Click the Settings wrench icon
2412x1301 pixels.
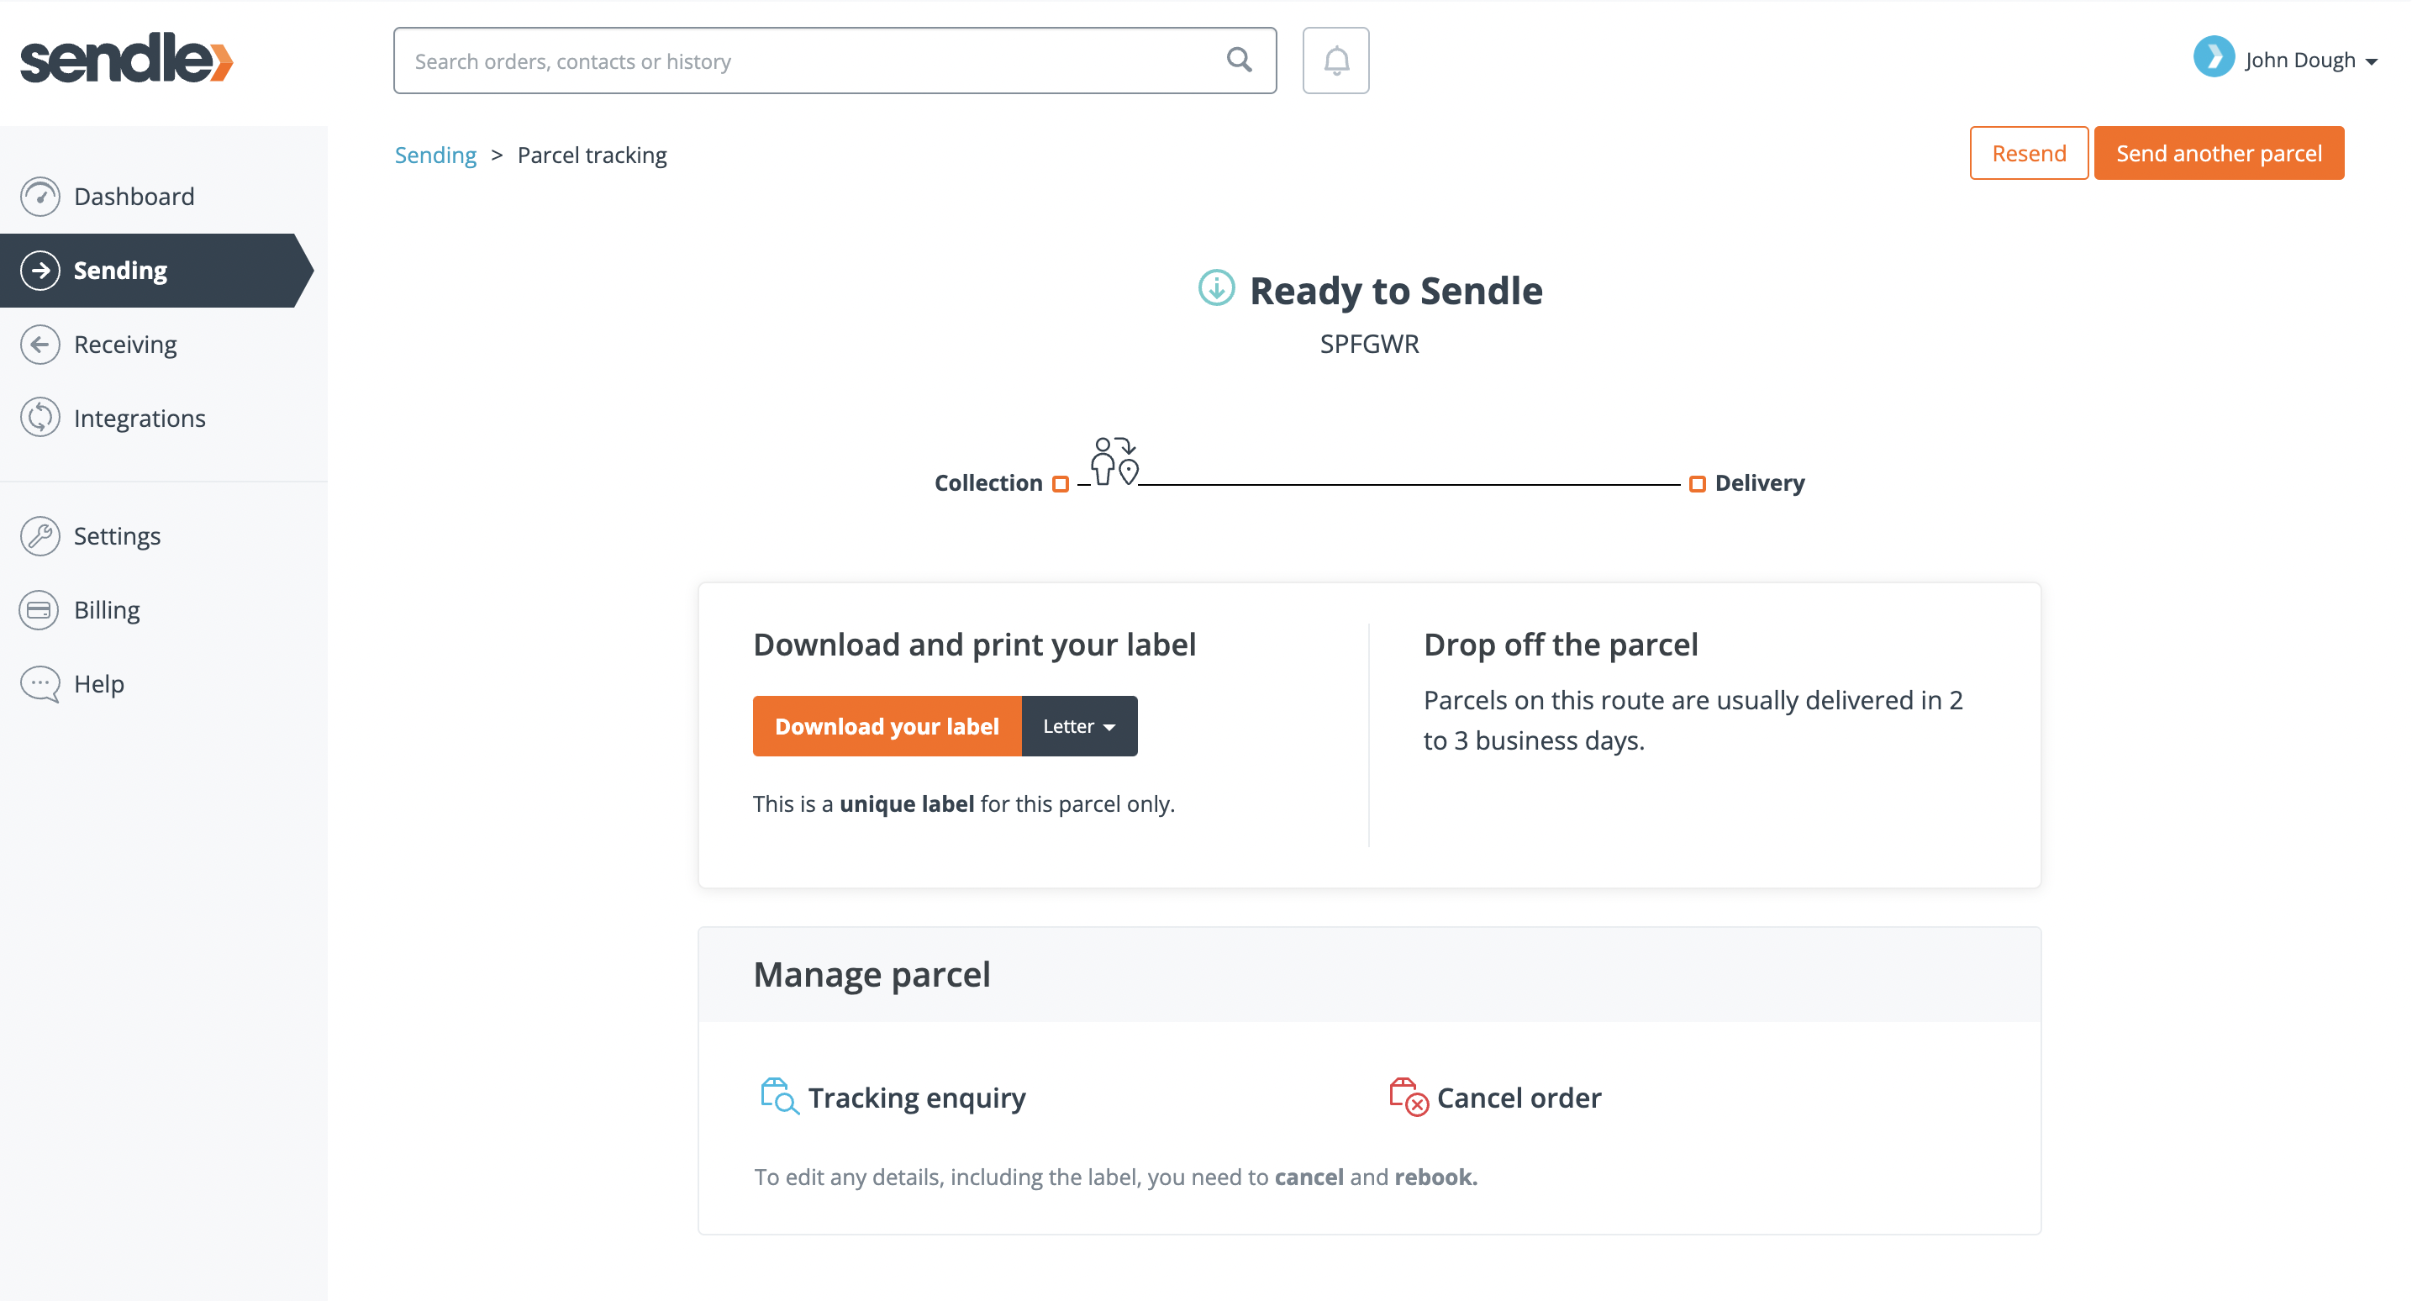point(39,535)
